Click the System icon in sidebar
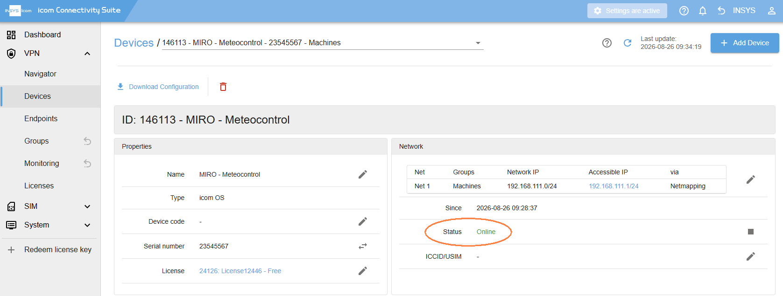The width and height of the screenshot is (783, 296). [11, 225]
